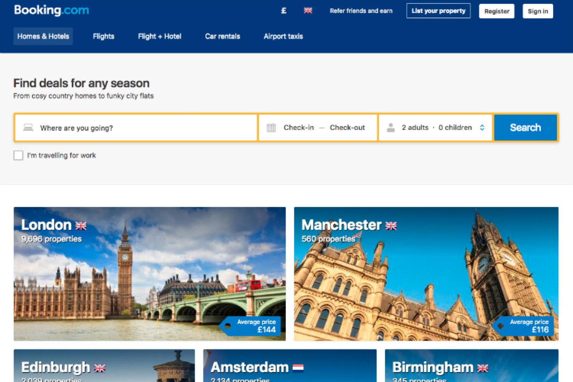Click the List your property button
The height and width of the screenshot is (382, 573).
(438, 11)
